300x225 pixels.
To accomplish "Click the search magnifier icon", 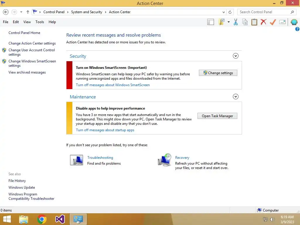I will coord(292,12).
